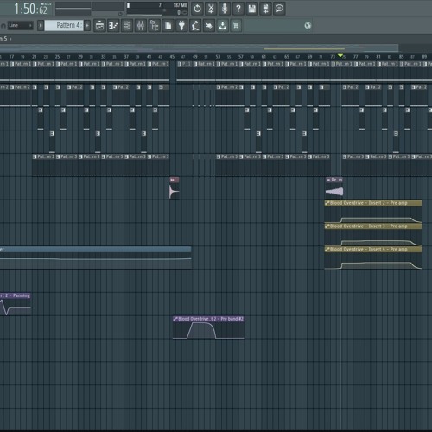Jump to bar 45 on timeline ruler
This screenshot has height=432, width=432.
pos(172,57)
